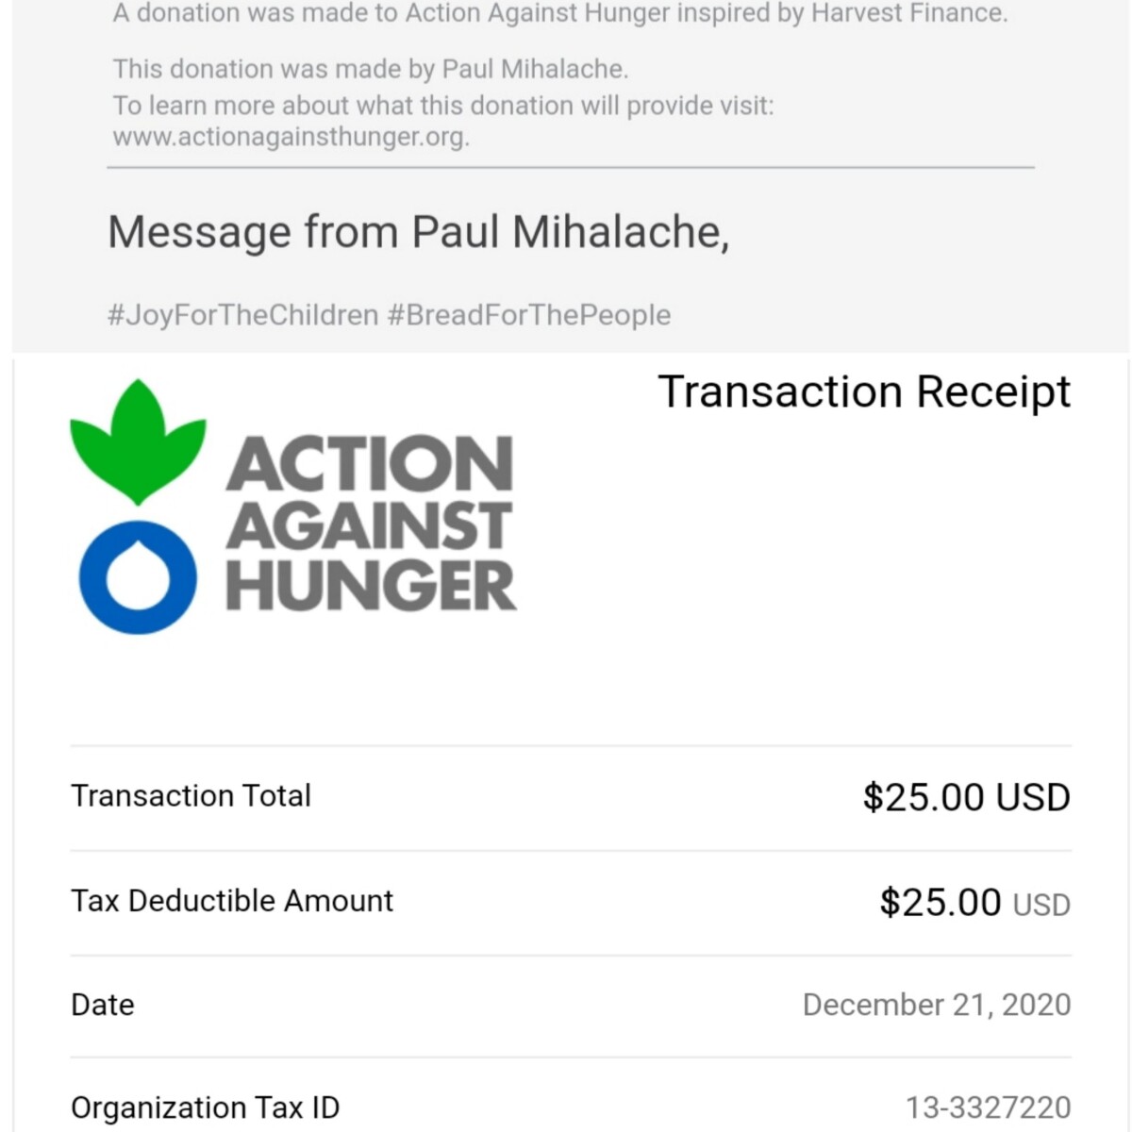This screenshot has height=1132, width=1132.
Task: Click the Date row label
Action: coord(103,1005)
